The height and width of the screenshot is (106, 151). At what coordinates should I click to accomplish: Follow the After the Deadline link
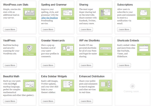click(x=49, y=18)
